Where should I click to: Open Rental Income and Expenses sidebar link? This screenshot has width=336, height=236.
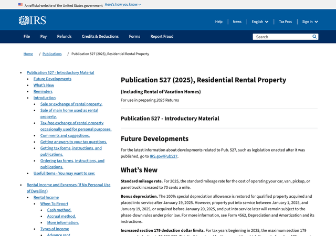68,188
